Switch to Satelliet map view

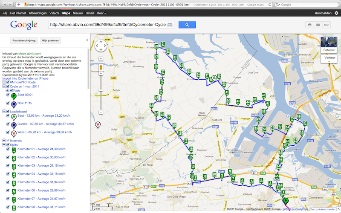pyautogui.click(x=329, y=45)
